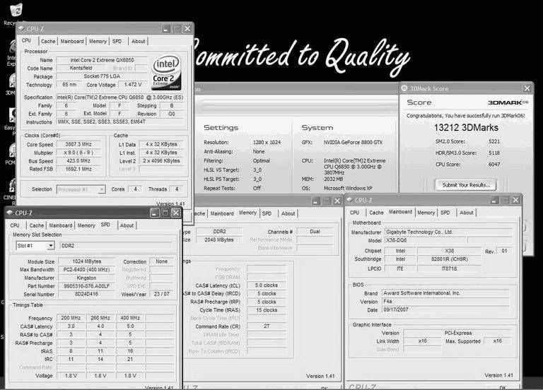Click the Manufacturer 'Gigabyte Technology Co., Ltd.' field
This screenshot has height=390, width=543.
tap(448, 232)
